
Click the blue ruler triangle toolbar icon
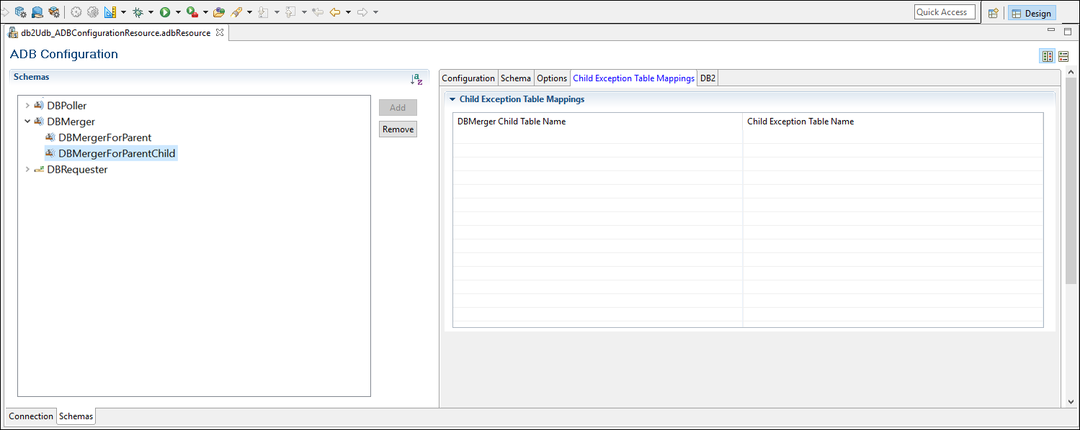(110, 12)
